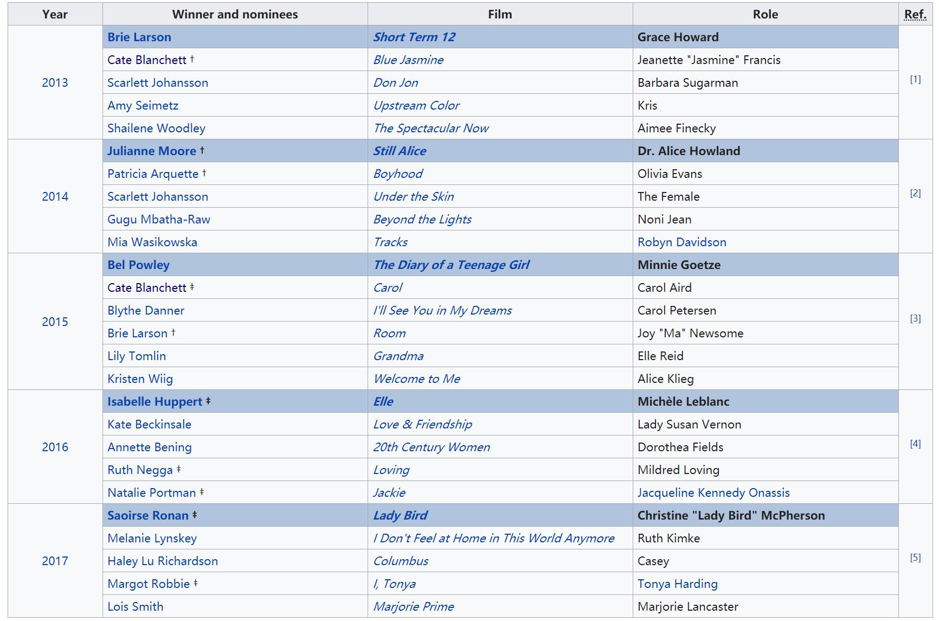Screen dimensions: 939x621
Task: Open the Jacqueline Kennedy Onassis link
Action: point(713,492)
